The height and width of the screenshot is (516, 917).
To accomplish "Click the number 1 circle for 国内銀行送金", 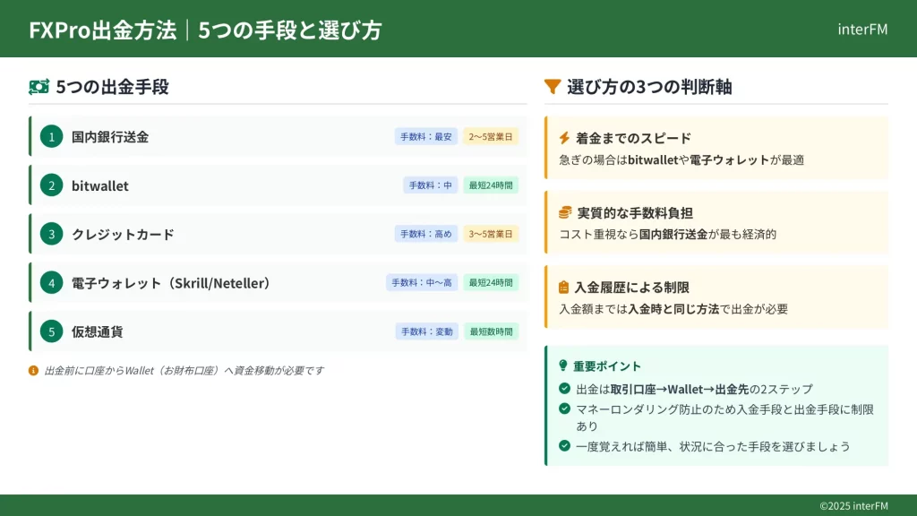I will tap(52, 137).
